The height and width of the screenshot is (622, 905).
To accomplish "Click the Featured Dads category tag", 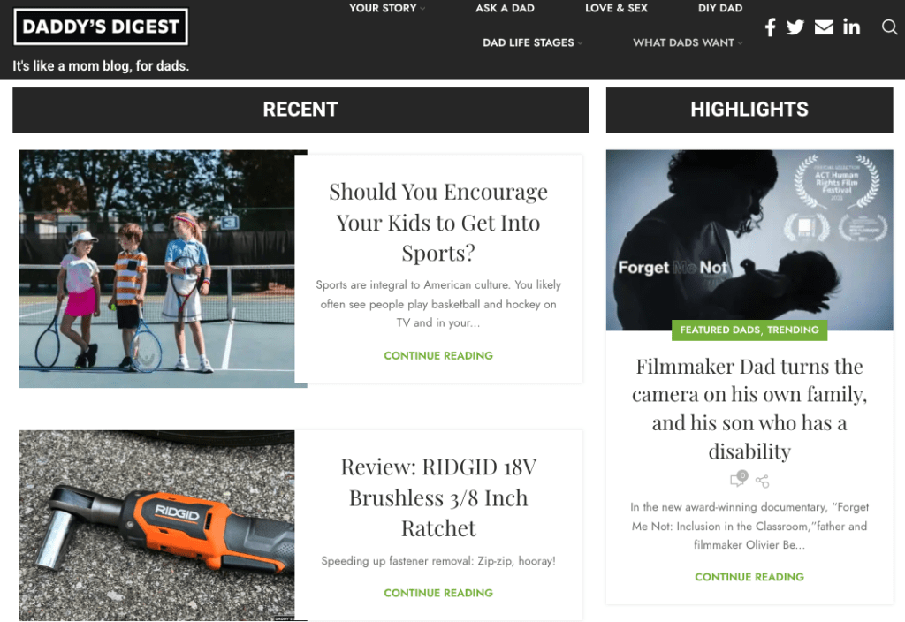I will [x=719, y=330].
